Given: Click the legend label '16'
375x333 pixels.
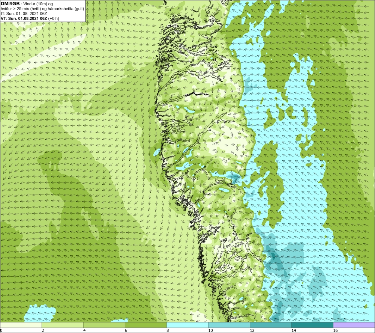Looking at the screenshot, I should coord(335,330).
